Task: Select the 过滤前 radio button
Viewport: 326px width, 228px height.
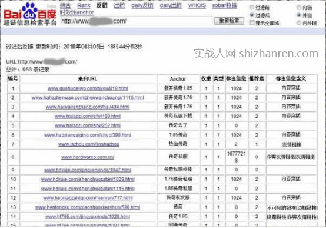Action: [252, 8]
